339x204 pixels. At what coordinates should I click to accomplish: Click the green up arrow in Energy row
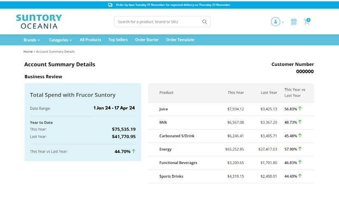click(300, 148)
